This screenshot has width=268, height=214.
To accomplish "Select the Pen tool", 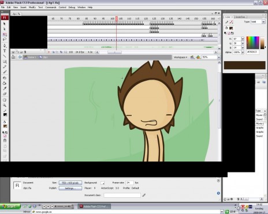I will point(5,46).
